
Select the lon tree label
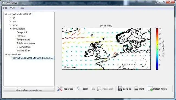pyautogui.click(x=14, y=21)
